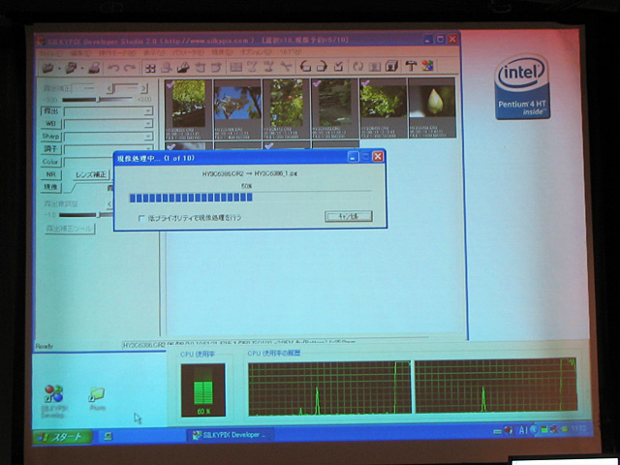
Task: Click the hammer tool icon in toolbar
Action: [x=410, y=66]
